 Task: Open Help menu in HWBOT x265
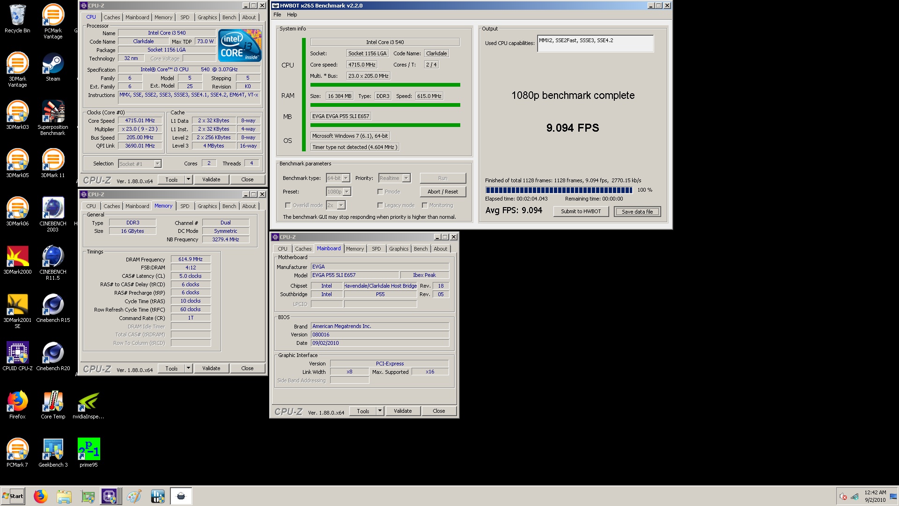click(x=292, y=15)
